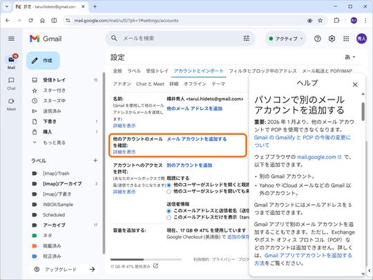This screenshot has height=280, width=373.
Task: Open the support question mark icon
Action: [317, 39]
